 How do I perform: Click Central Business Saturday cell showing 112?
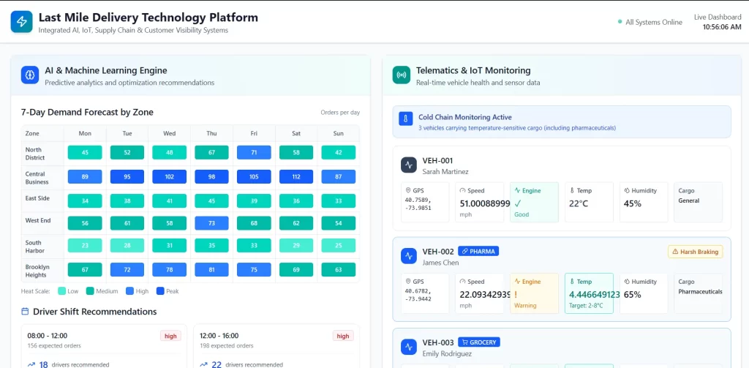point(296,176)
